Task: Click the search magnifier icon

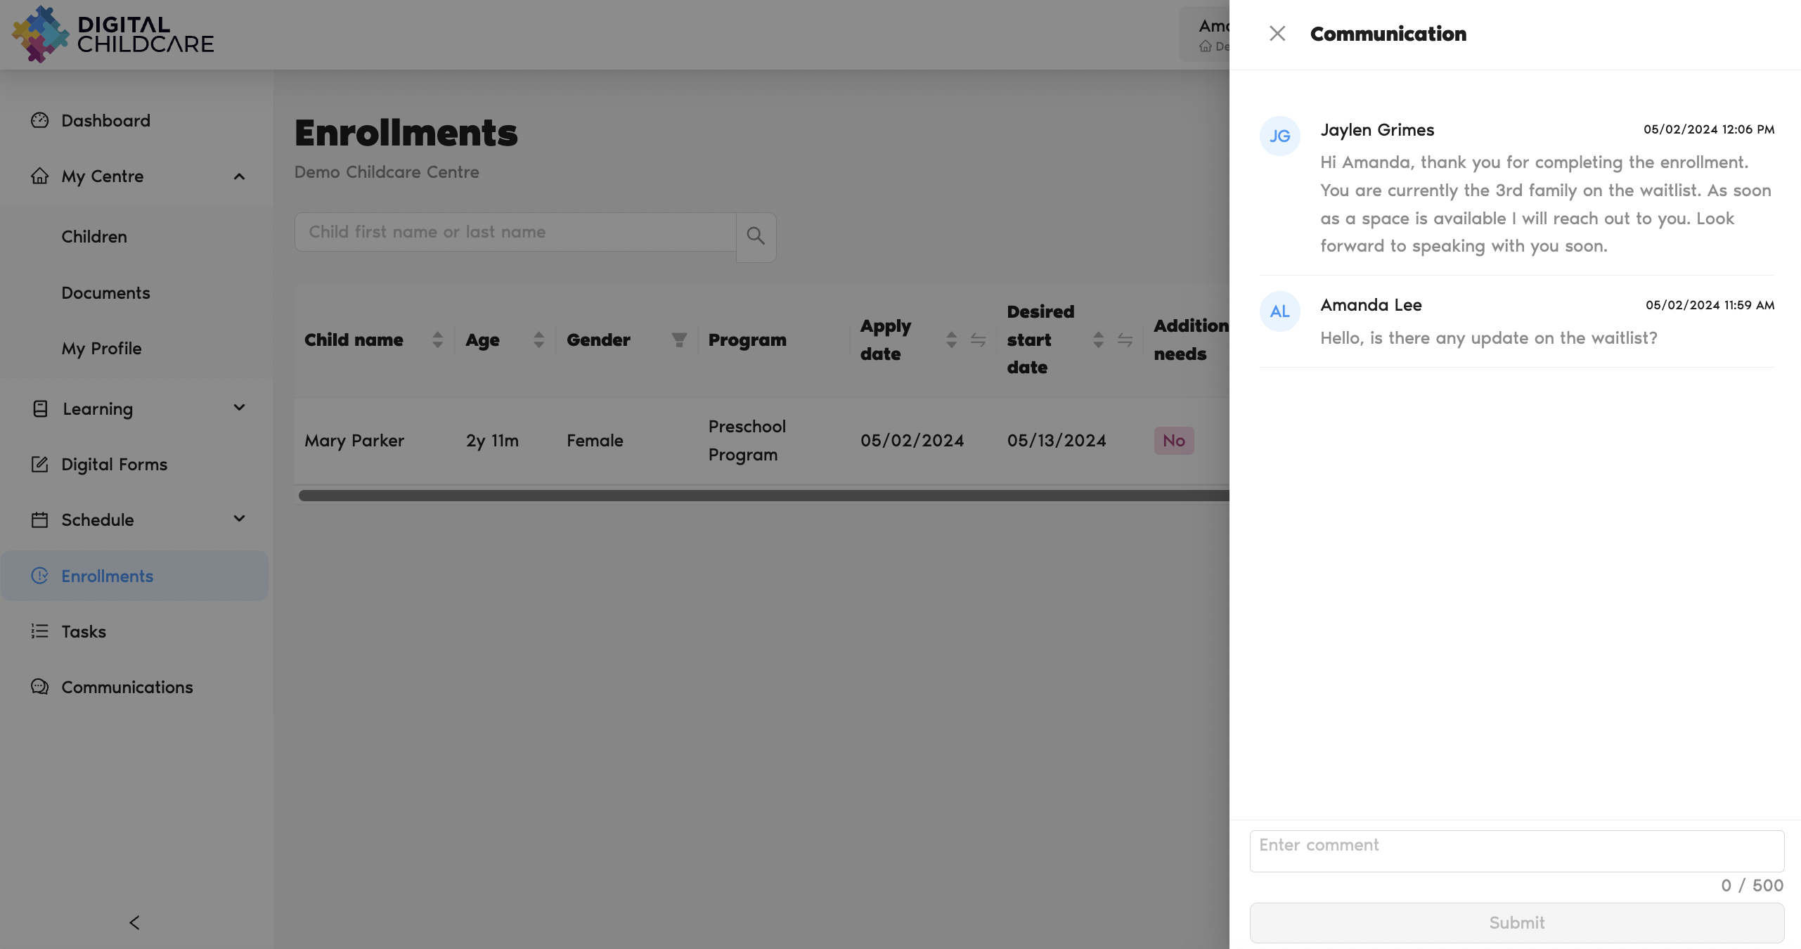Action: pyautogui.click(x=756, y=236)
